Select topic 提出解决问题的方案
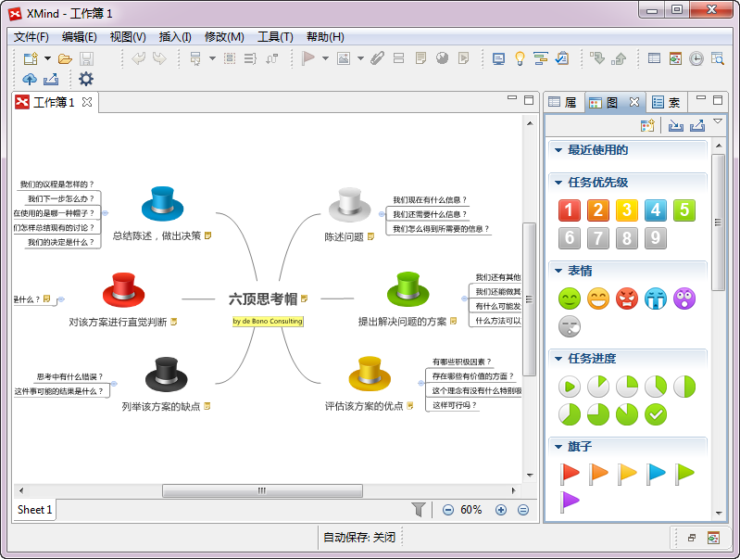Image resolution: width=740 pixels, height=559 pixels. [403, 322]
